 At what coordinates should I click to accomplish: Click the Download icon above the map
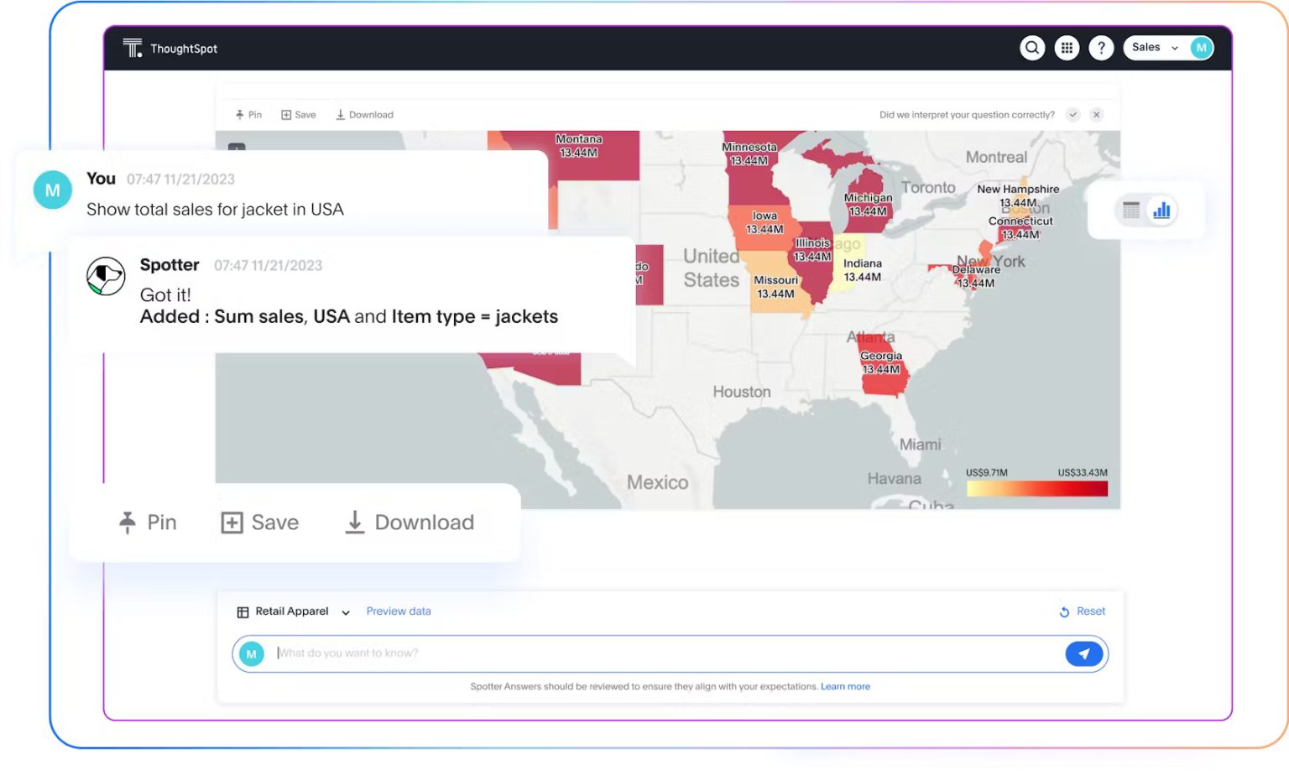tap(364, 114)
